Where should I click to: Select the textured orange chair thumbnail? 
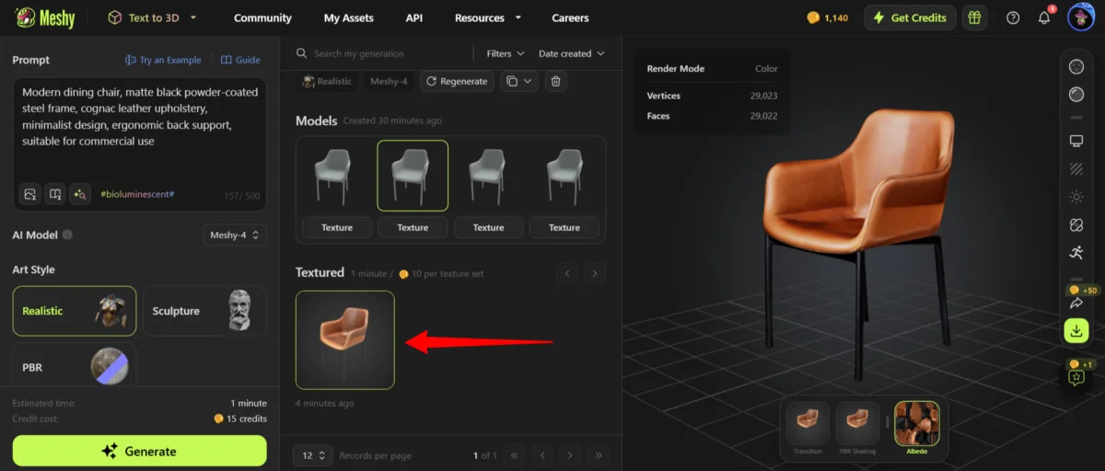pos(344,339)
